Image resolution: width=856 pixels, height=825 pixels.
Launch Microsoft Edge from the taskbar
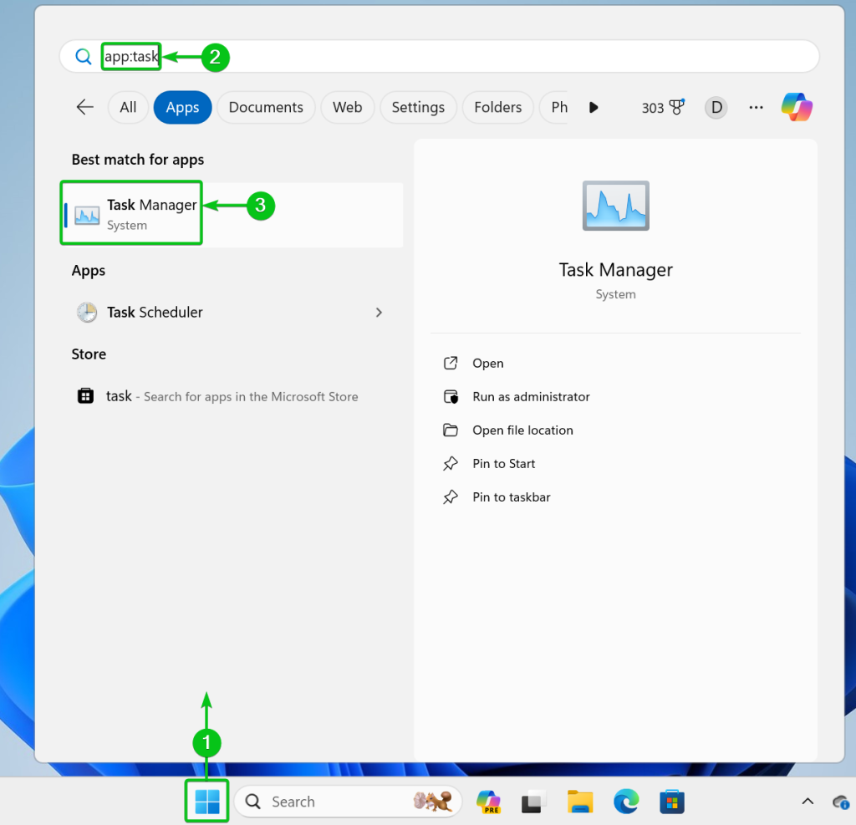pos(626,801)
